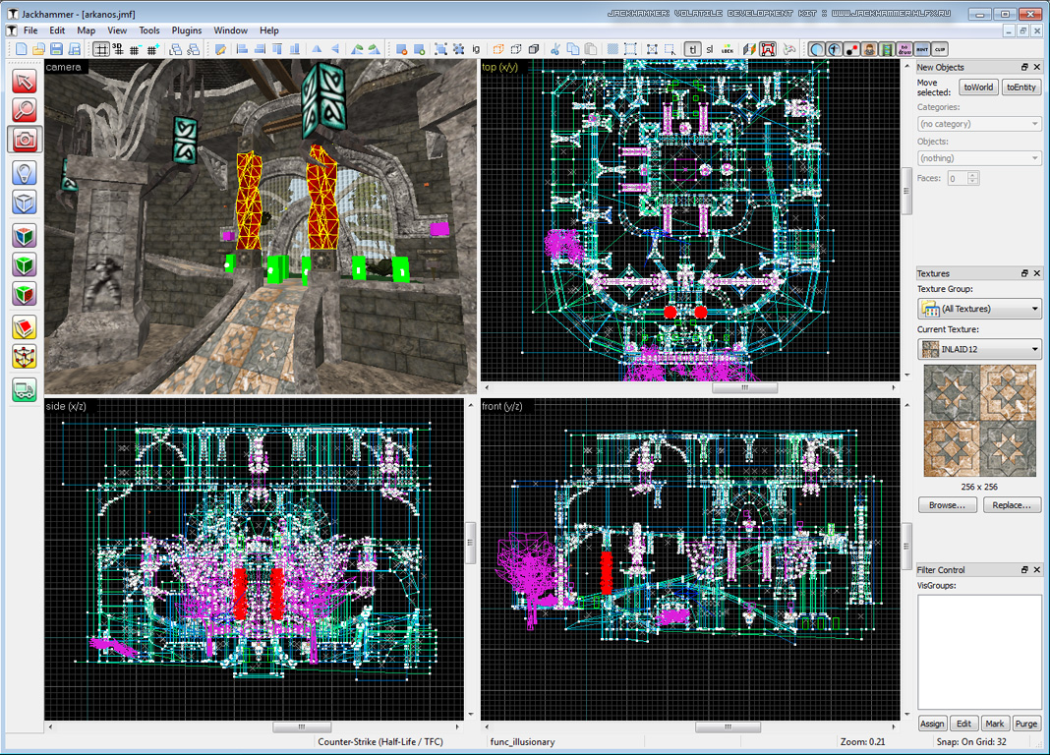Toggle the 3D grid display
1050x755 pixels.
(118, 49)
